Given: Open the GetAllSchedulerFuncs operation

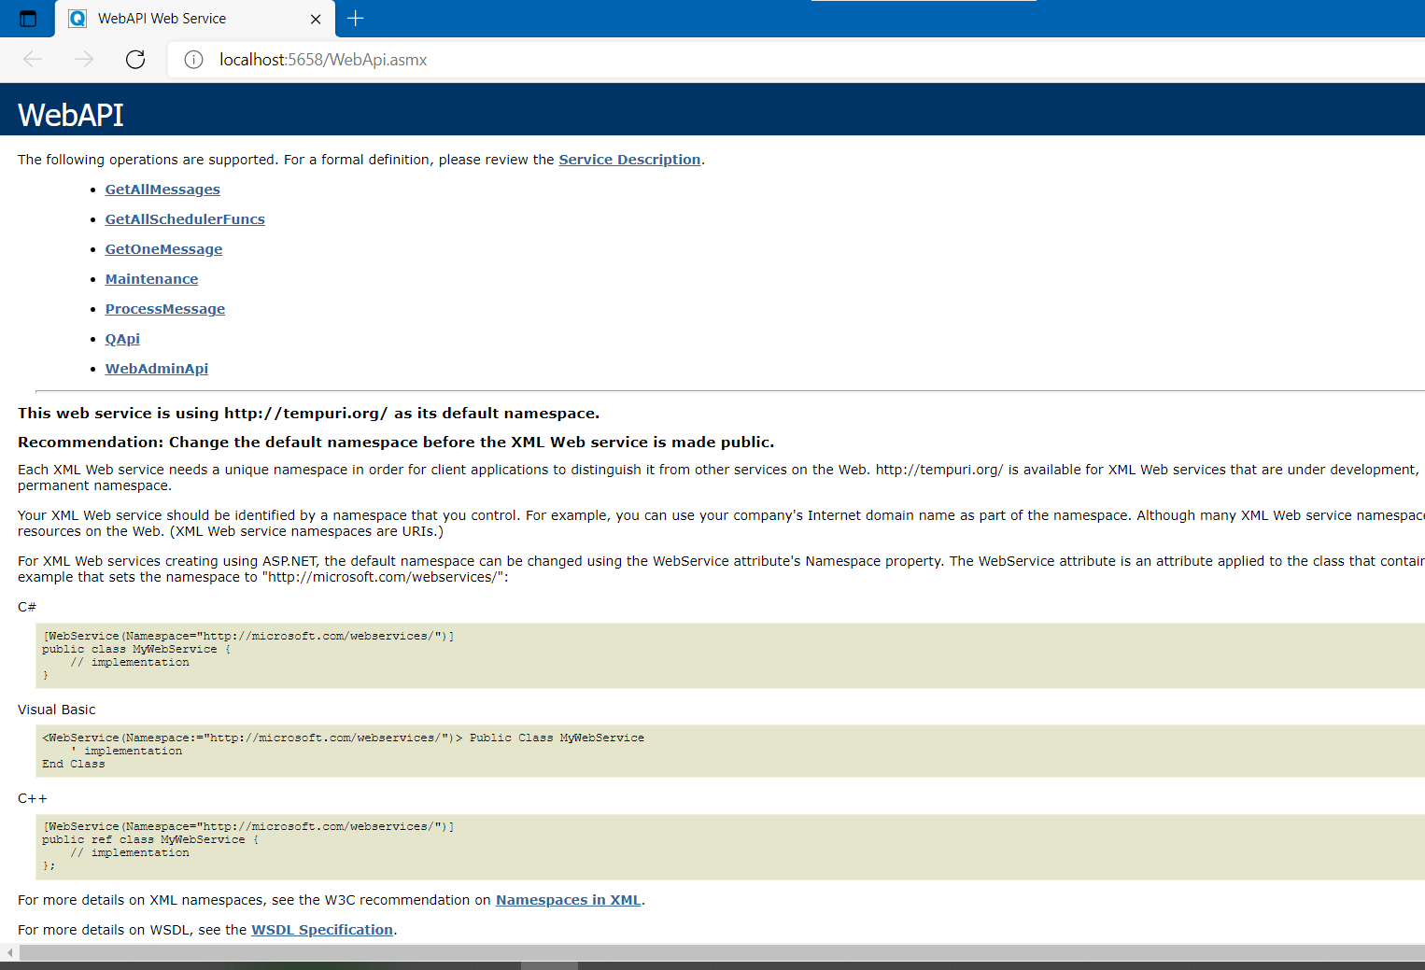Looking at the screenshot, I should 185,219.
